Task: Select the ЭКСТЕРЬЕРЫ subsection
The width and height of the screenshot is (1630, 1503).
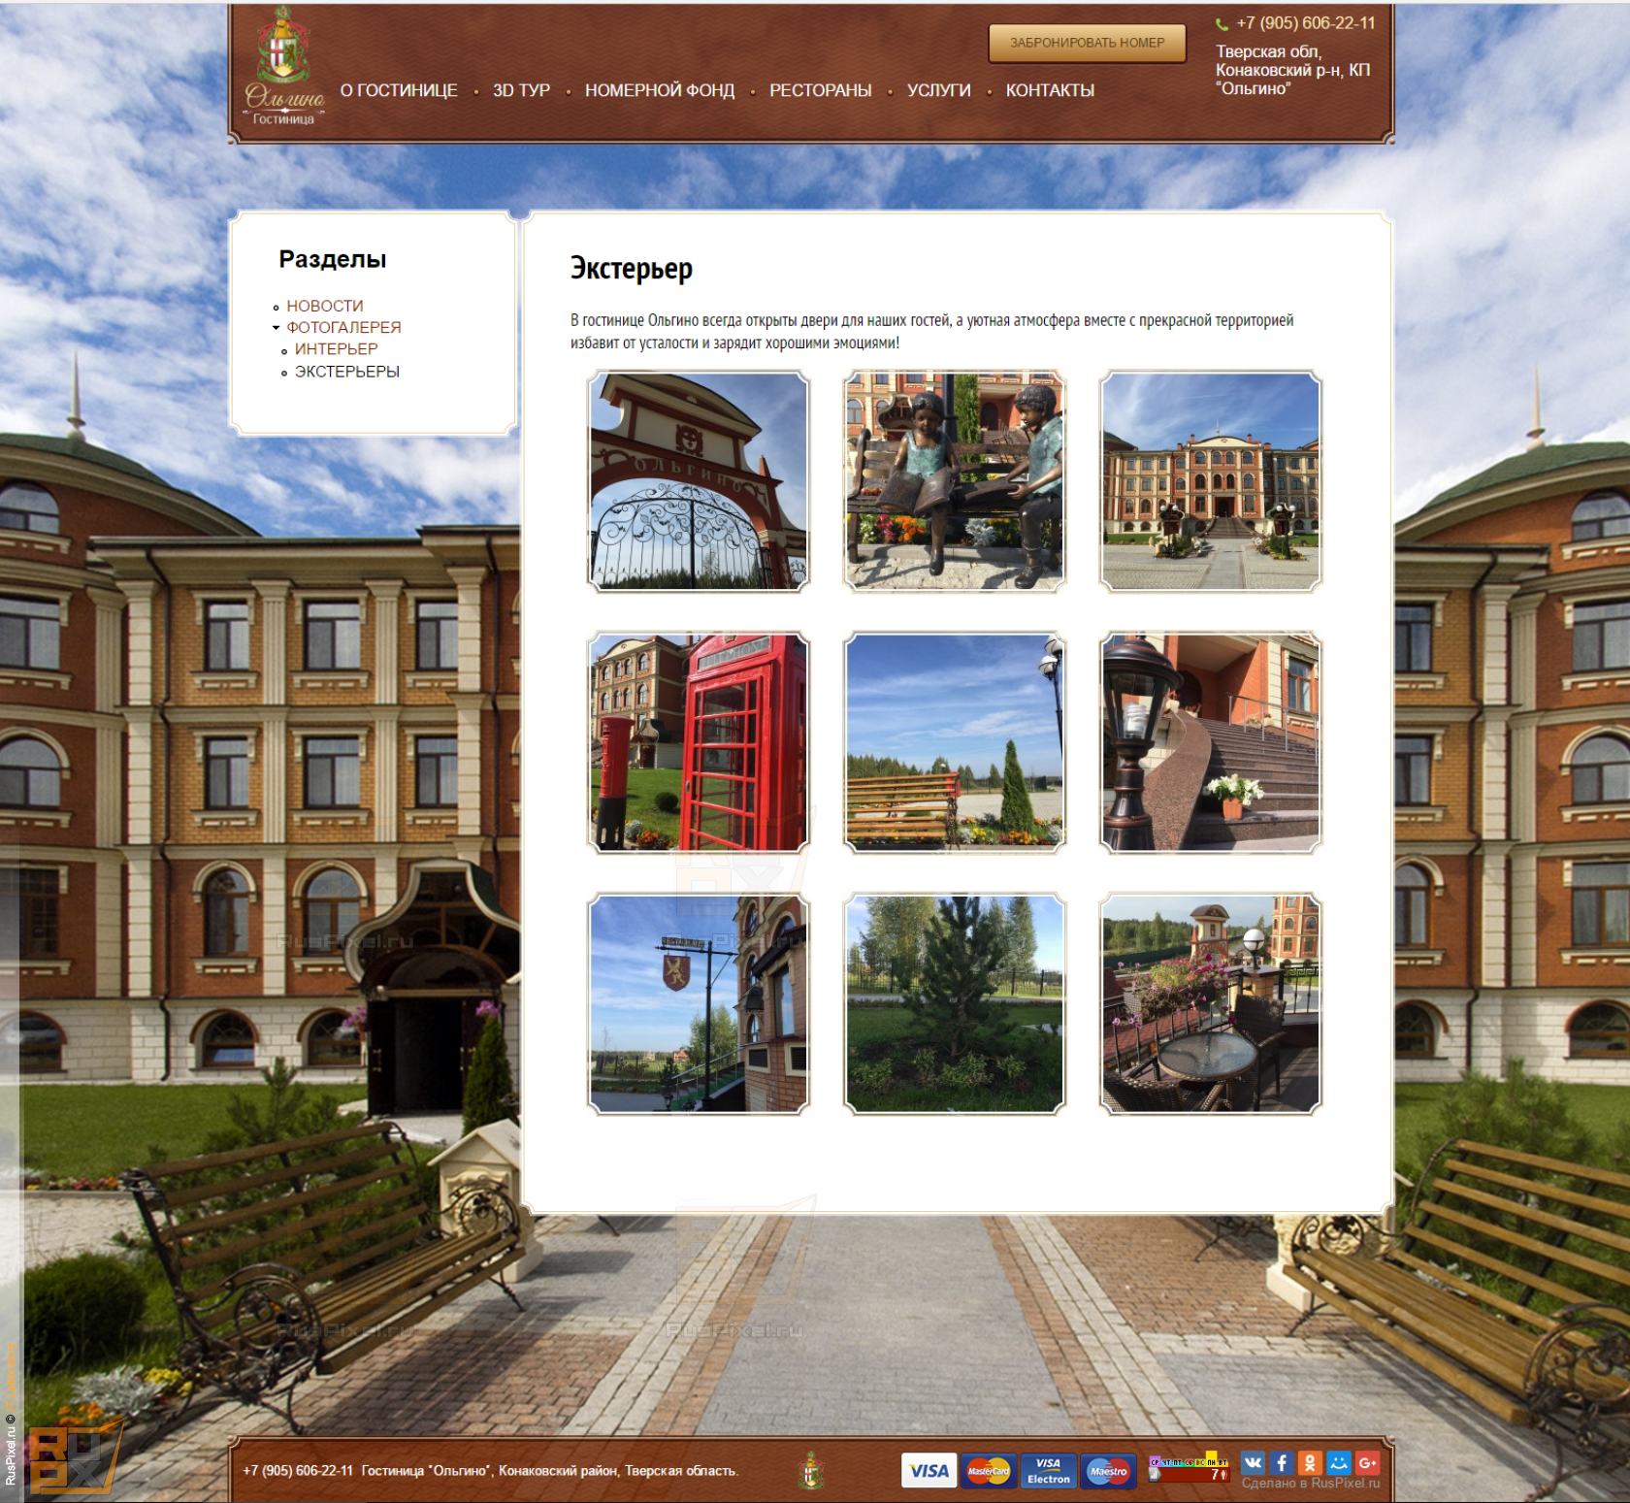Action: click(347, 372)
